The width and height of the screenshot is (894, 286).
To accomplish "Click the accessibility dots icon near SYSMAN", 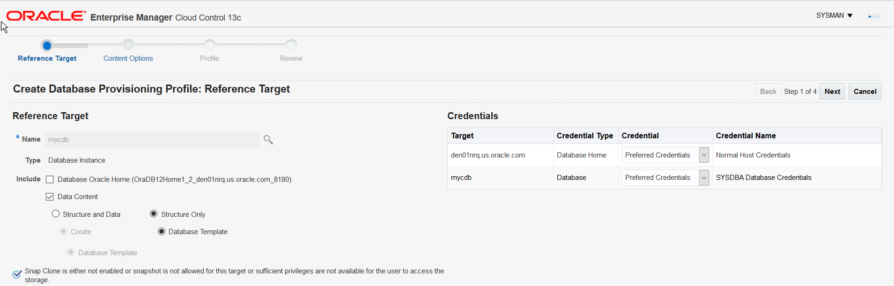I will point(873,16).
